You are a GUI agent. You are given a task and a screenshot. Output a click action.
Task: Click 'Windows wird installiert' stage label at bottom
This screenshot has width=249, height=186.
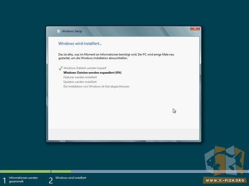(71, 178)
